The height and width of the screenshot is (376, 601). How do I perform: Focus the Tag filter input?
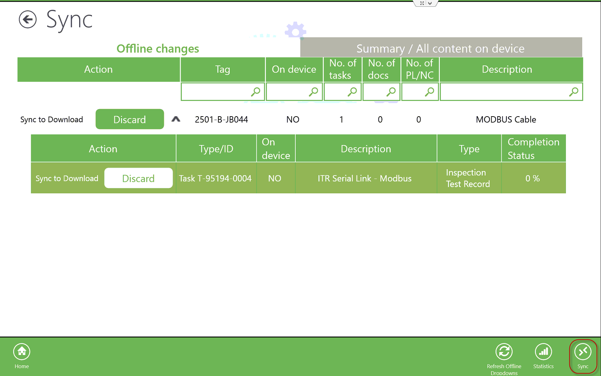[223, 92]
